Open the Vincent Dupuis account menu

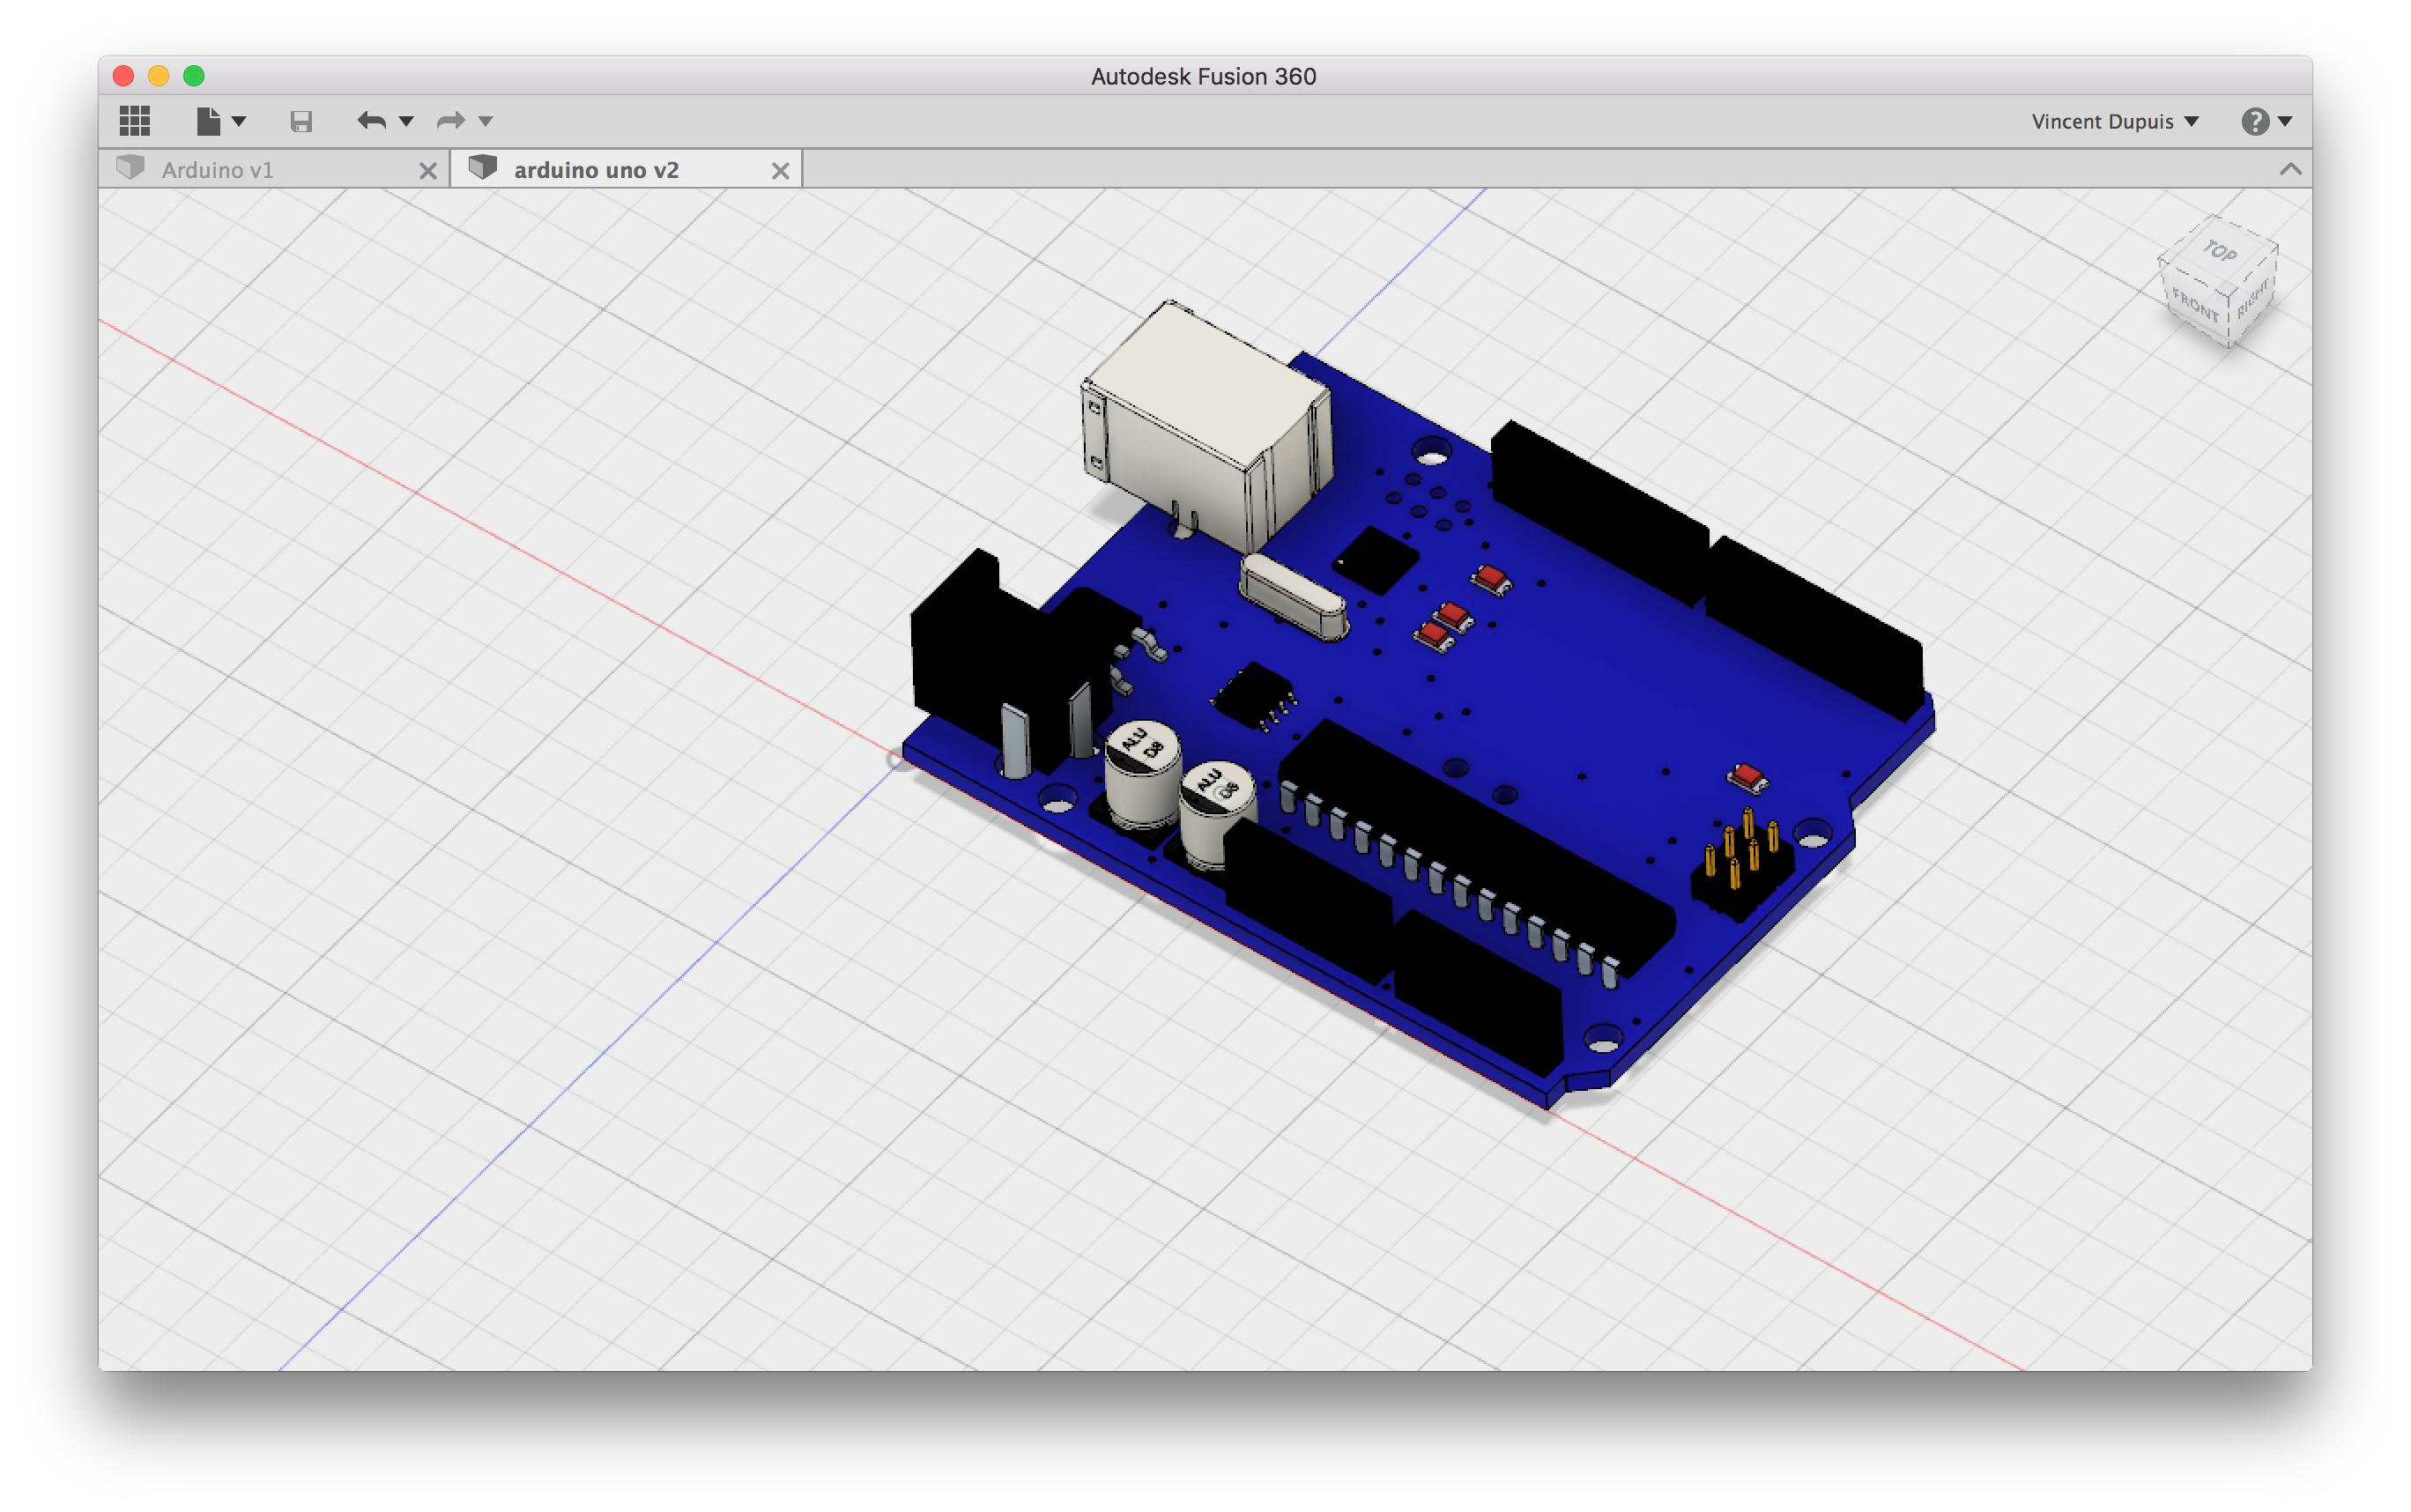(2114, 121)
